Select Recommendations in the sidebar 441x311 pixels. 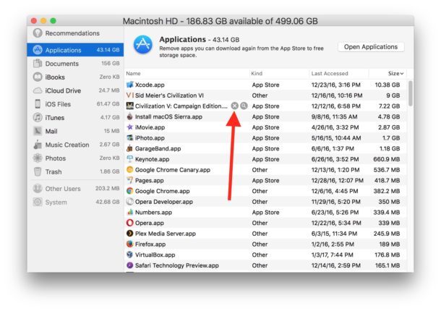coord(72,33)
